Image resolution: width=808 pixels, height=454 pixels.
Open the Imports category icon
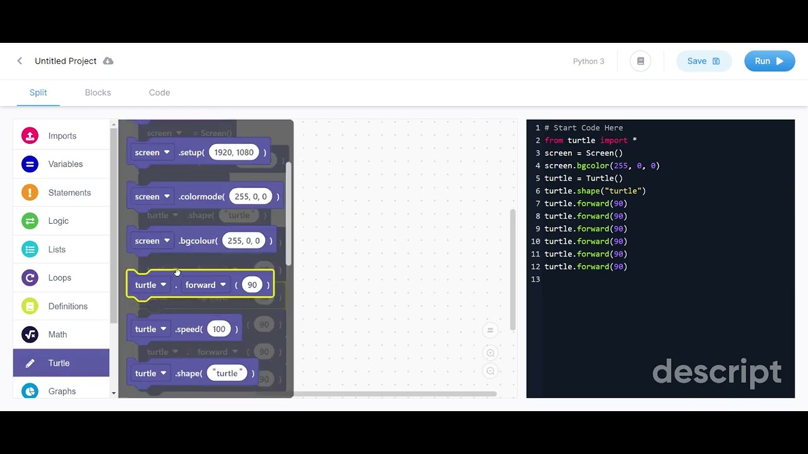(x=30, y=136)
